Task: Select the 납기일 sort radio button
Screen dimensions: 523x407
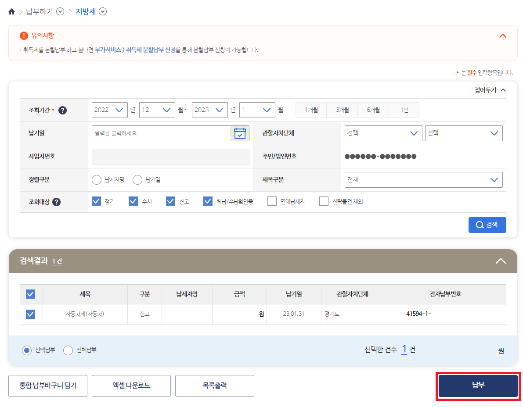Action: pos(137,180)
